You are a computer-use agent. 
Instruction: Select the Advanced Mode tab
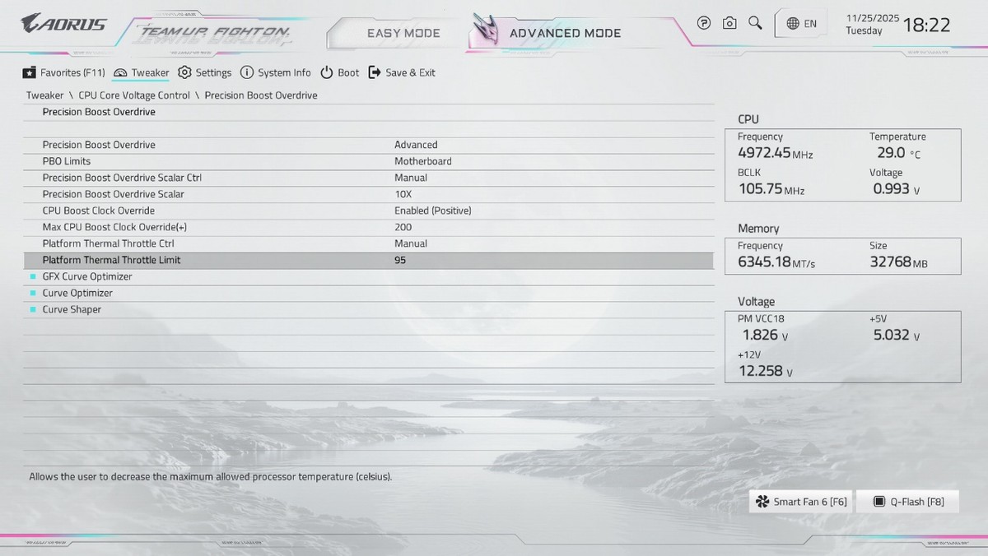pos(565,34)
